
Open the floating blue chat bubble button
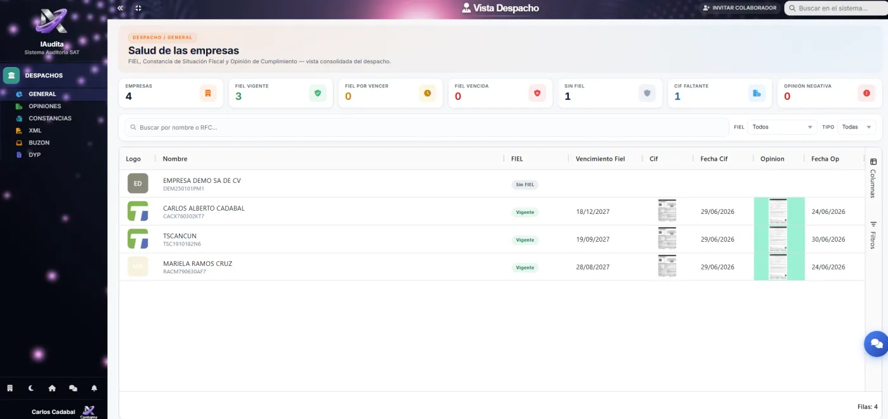pos(877,344)
